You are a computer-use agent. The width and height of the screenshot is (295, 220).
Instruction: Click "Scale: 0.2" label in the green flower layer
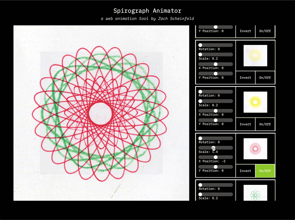(x=208, y=198)
